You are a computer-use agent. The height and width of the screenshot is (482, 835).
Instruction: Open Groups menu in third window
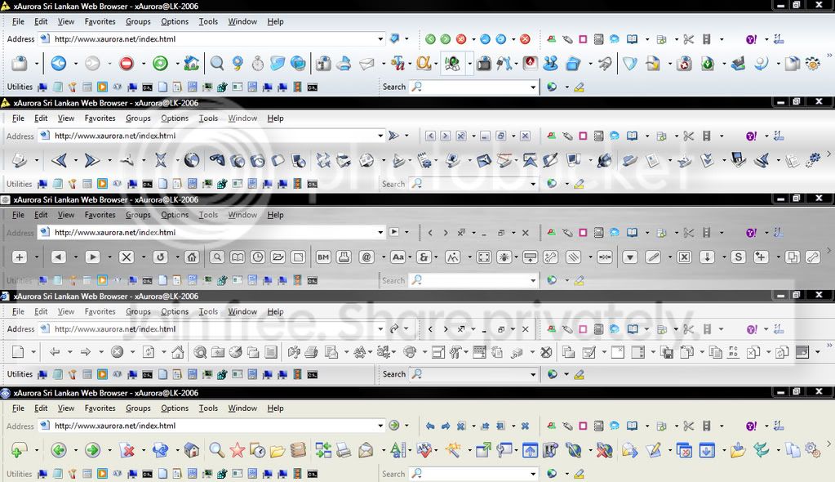(138, 215)
